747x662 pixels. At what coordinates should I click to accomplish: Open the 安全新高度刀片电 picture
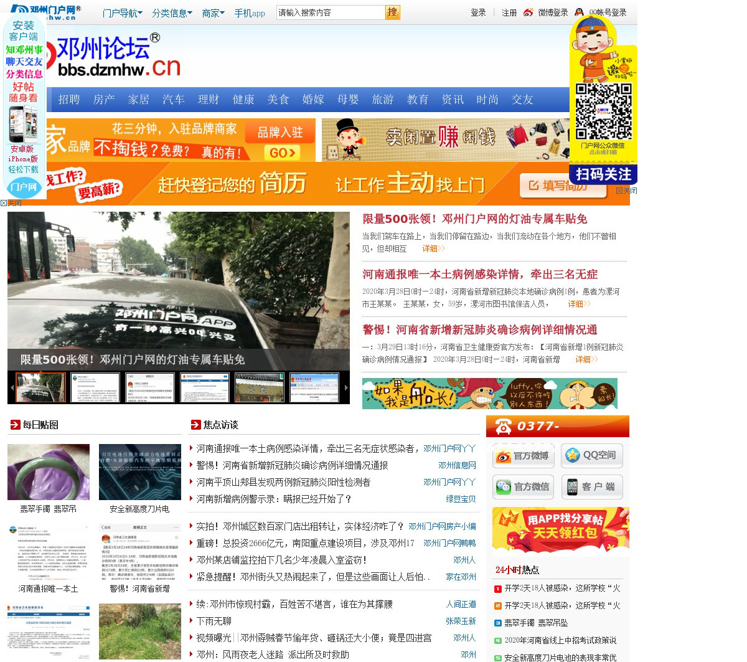pyautogui.click(x=140, y=472)
